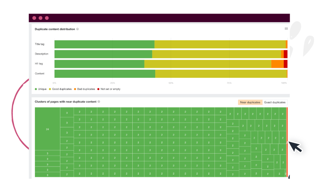Click the orange Bad duplicates legend dot
Screen dimensions: 318x192
[x=75, y=89]
